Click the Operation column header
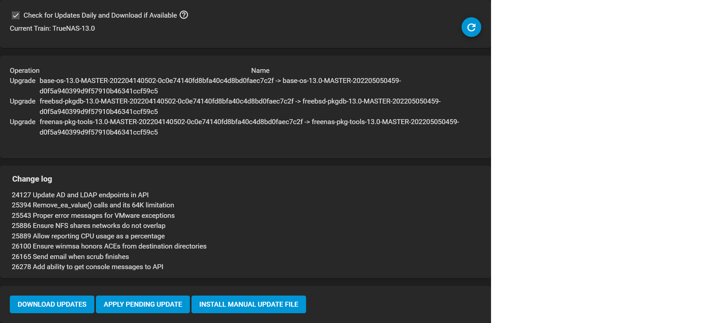 (25, 71)
